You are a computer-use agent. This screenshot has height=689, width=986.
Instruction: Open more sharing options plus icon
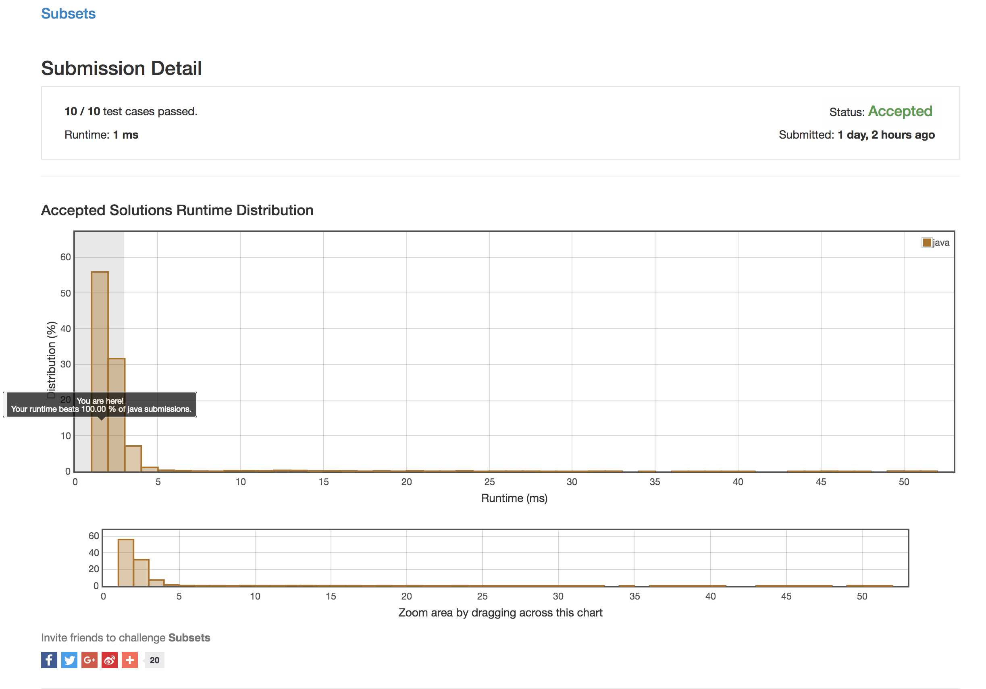tap(130, 660)
